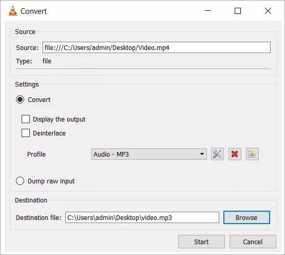The width and height of the screenshot is (285, 255).
Task: Click the 'Type:' label text
Action: pyautogui.click(x=24, y=61)
